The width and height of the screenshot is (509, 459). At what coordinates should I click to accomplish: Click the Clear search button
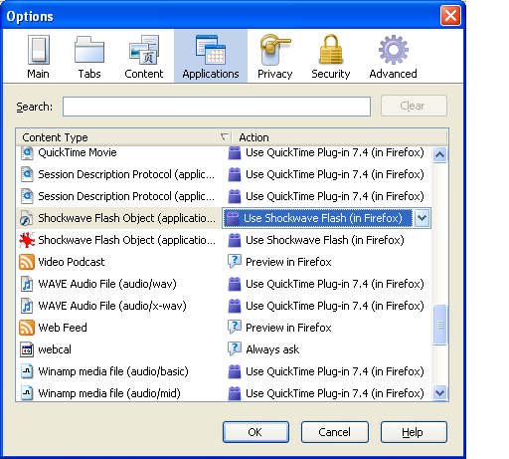414,106
